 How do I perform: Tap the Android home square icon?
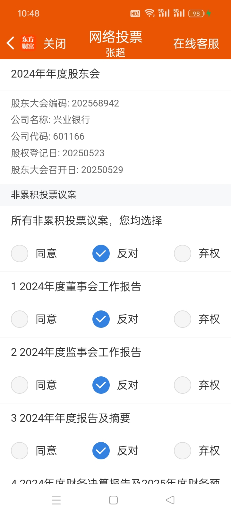[113, 500]
